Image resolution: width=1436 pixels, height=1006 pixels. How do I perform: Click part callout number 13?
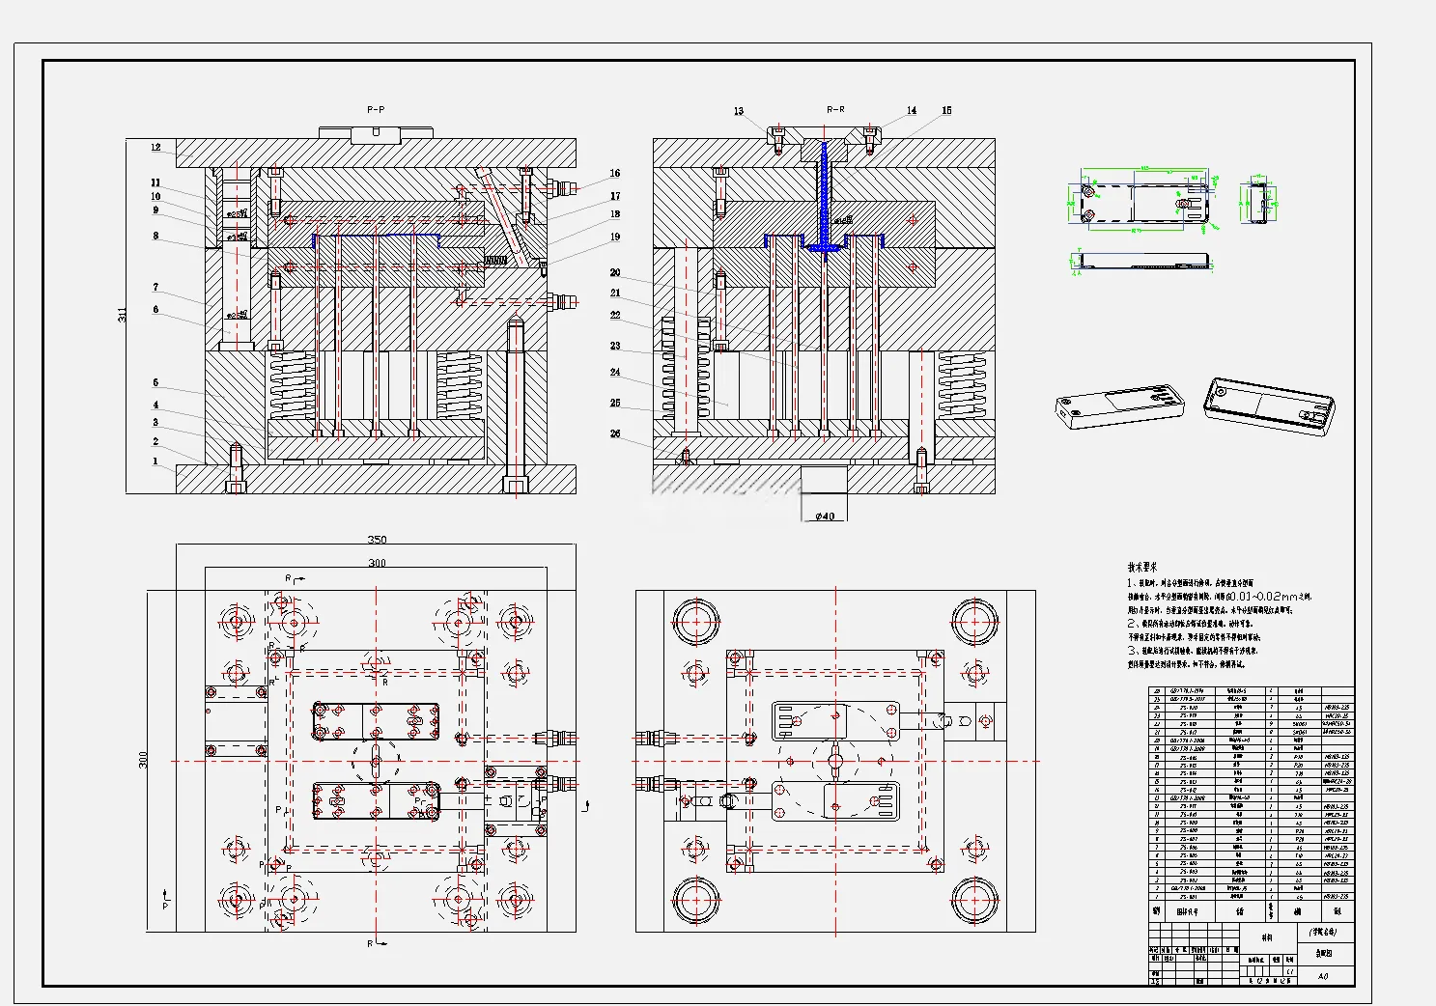tap(739, 111)
